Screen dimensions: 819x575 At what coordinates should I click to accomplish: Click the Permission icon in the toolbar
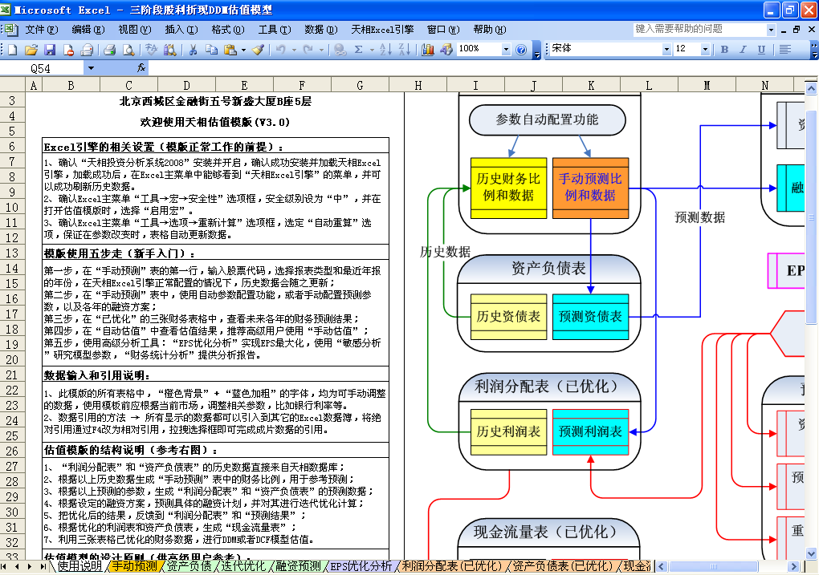pyautogui.click(x=68, y=50)
